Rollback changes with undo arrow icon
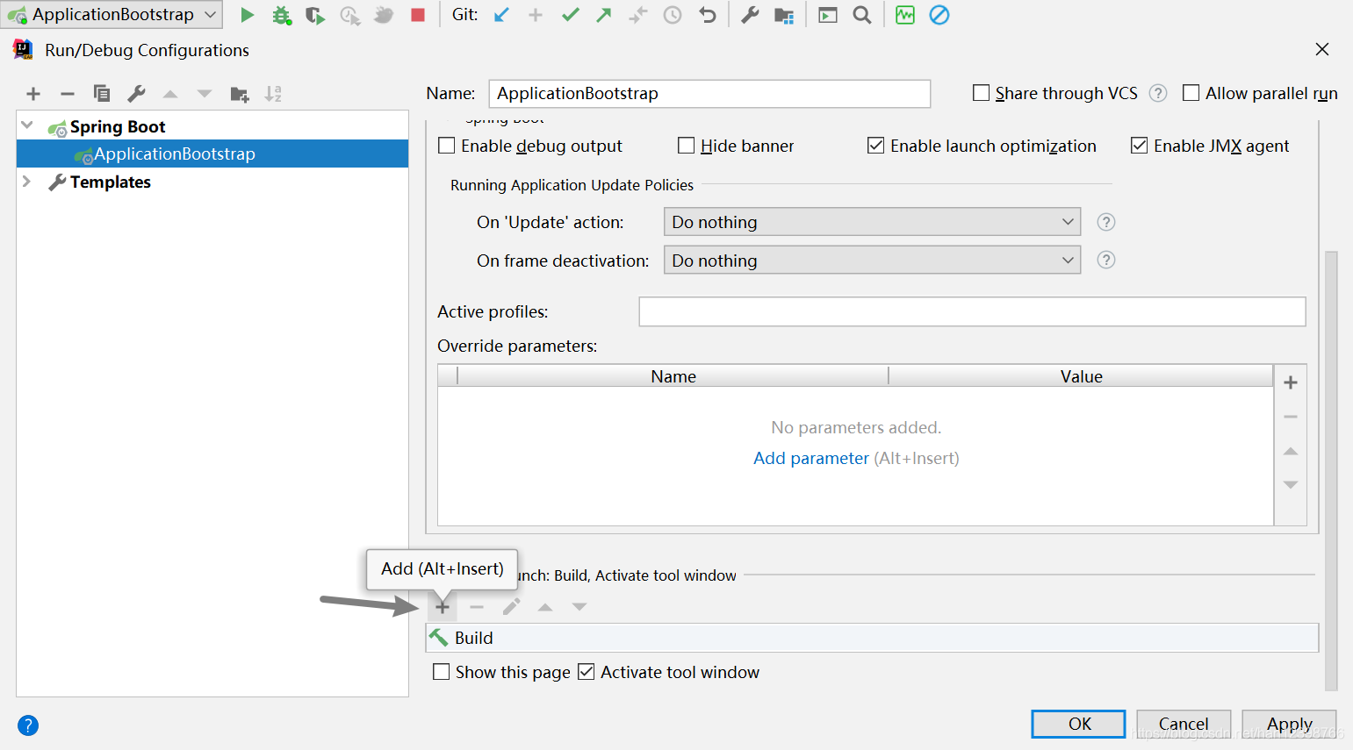The width and height of the screenshot is (1353, 750). [x=708, y=15]
